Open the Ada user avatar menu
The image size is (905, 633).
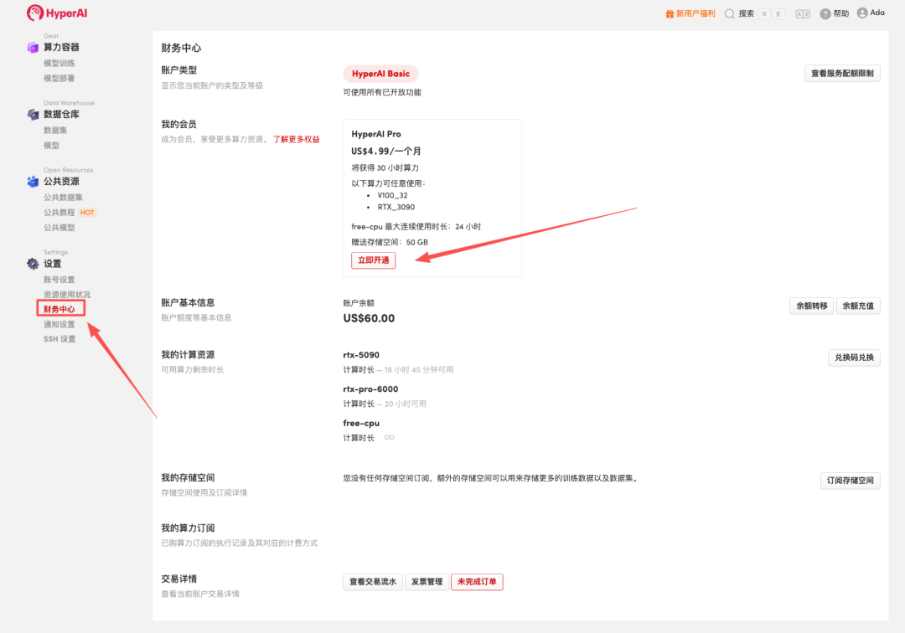[862, 13]
